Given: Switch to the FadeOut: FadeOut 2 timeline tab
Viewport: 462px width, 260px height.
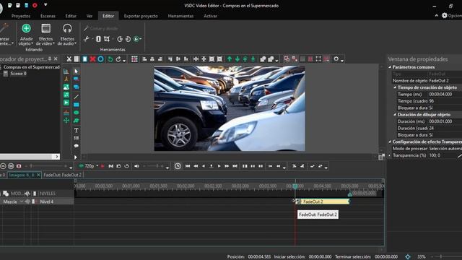Looking at the screenshot, I should (x=63, y=175).
